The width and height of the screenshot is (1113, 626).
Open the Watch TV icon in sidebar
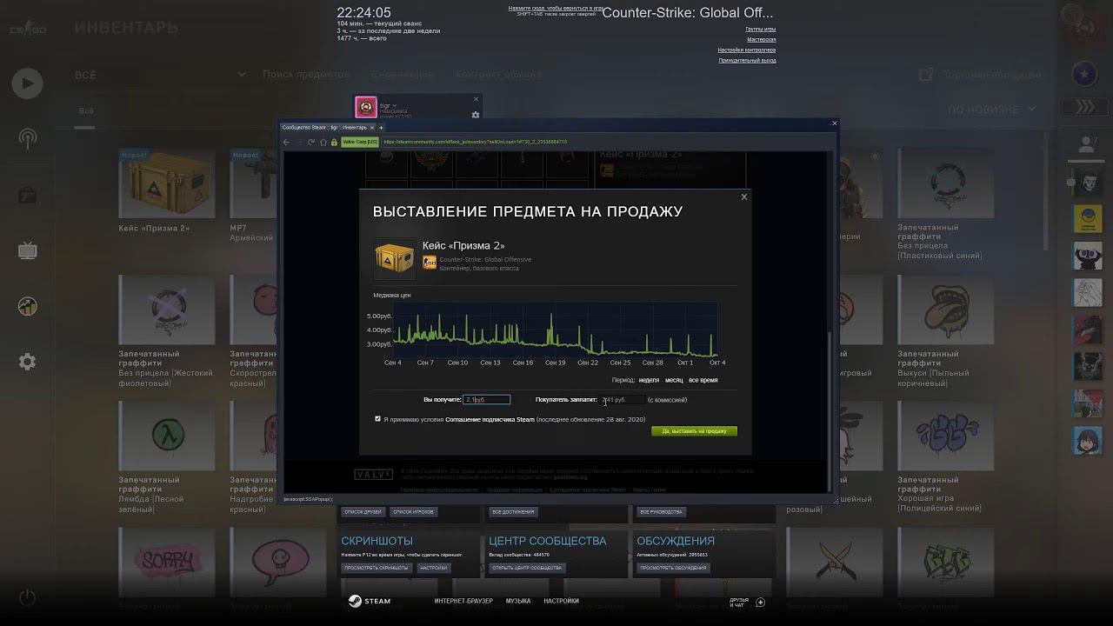[x=27, y=251]
